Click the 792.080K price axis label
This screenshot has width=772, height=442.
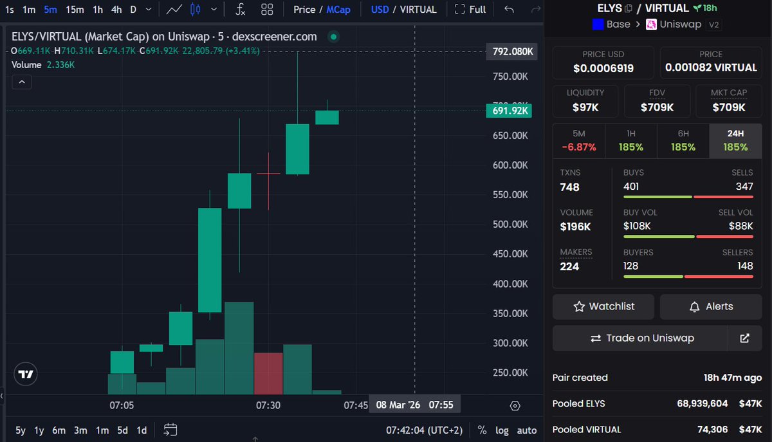(513, 51)
